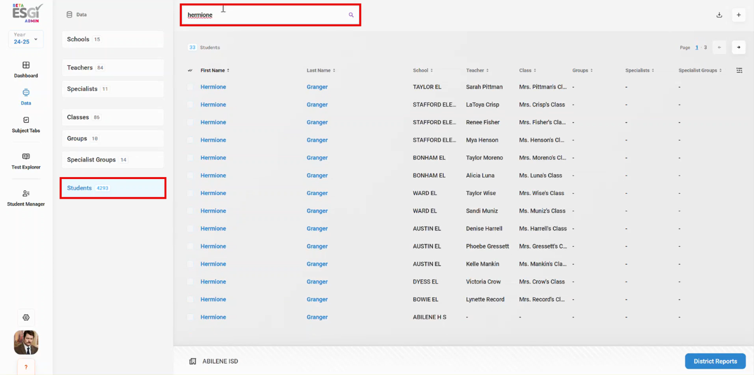This screenshot has height=375, width=754.
Task: Sort by Specialist Groups column
Action: click(x=700, y=70)
